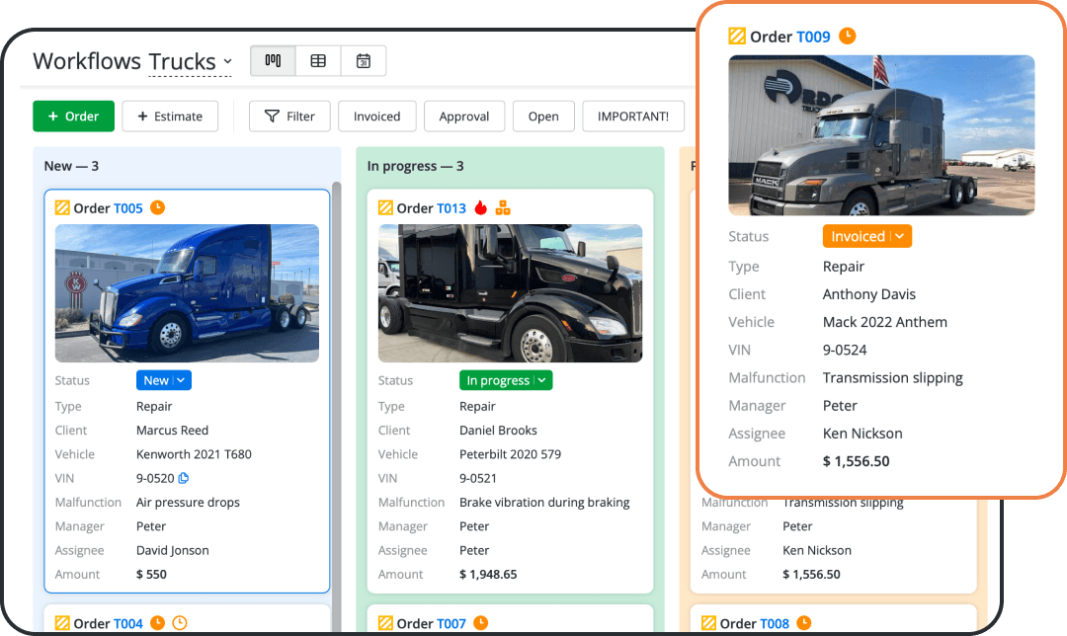Click the clock icon on Order T008

click(x=803, y=622)
